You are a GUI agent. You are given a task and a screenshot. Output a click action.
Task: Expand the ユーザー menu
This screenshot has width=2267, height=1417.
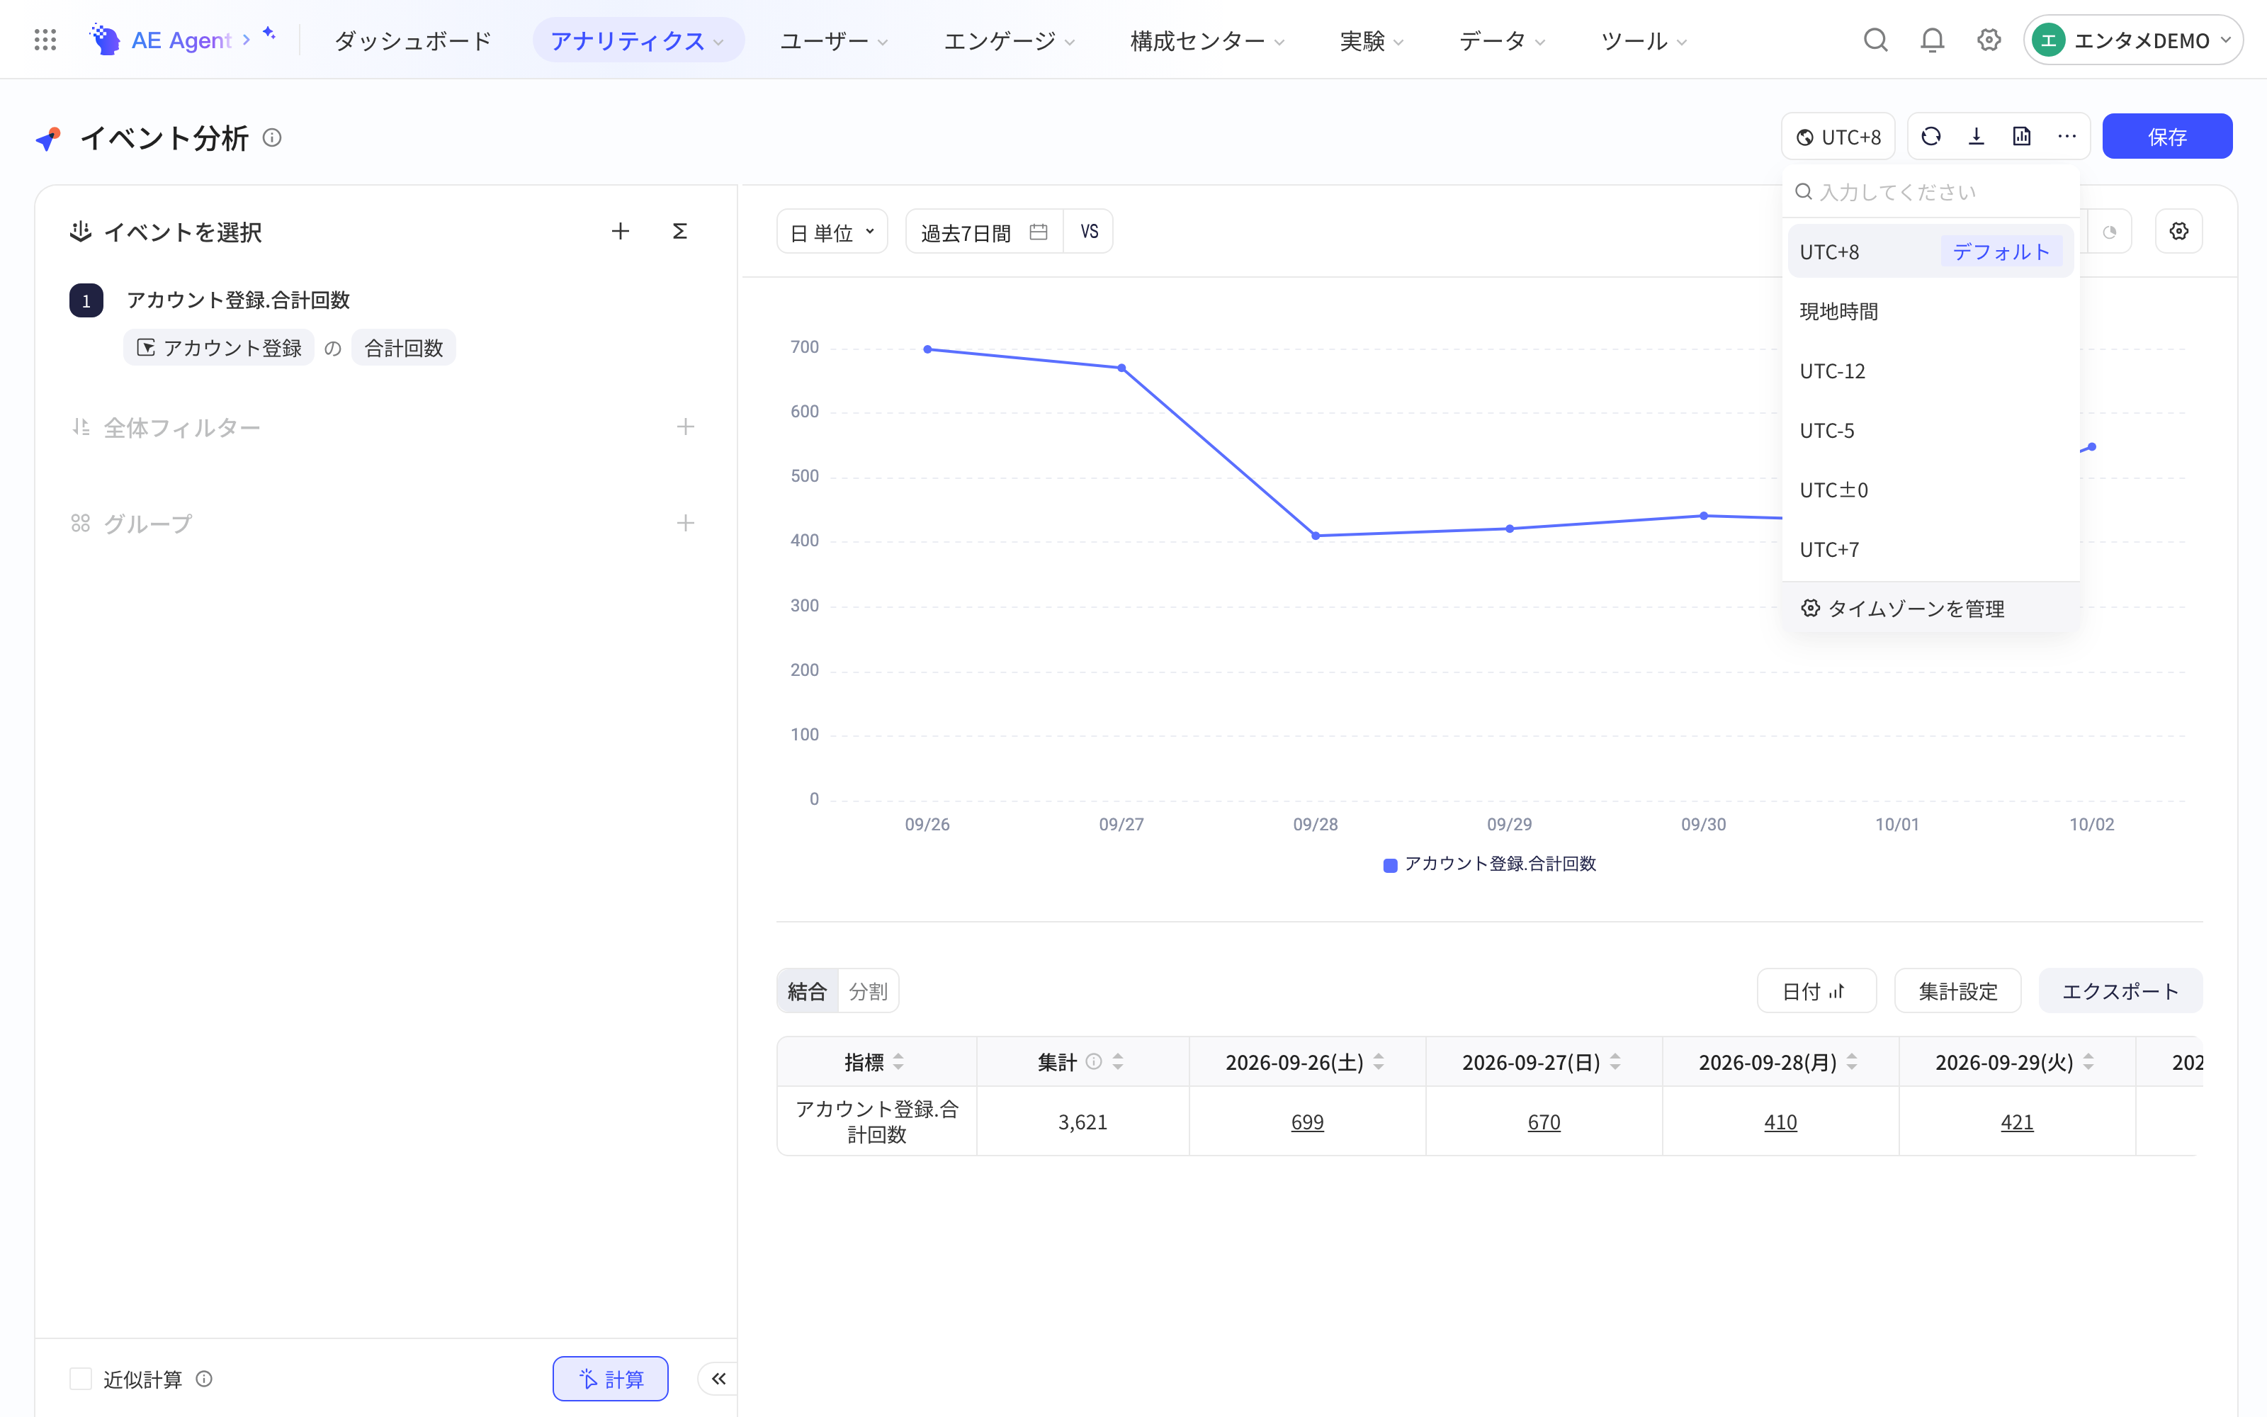tap(834, 40)
